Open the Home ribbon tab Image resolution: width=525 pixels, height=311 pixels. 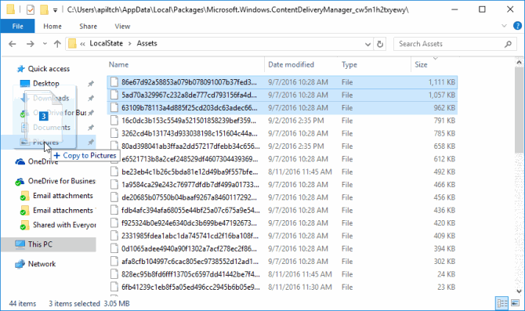click(52, 26)
